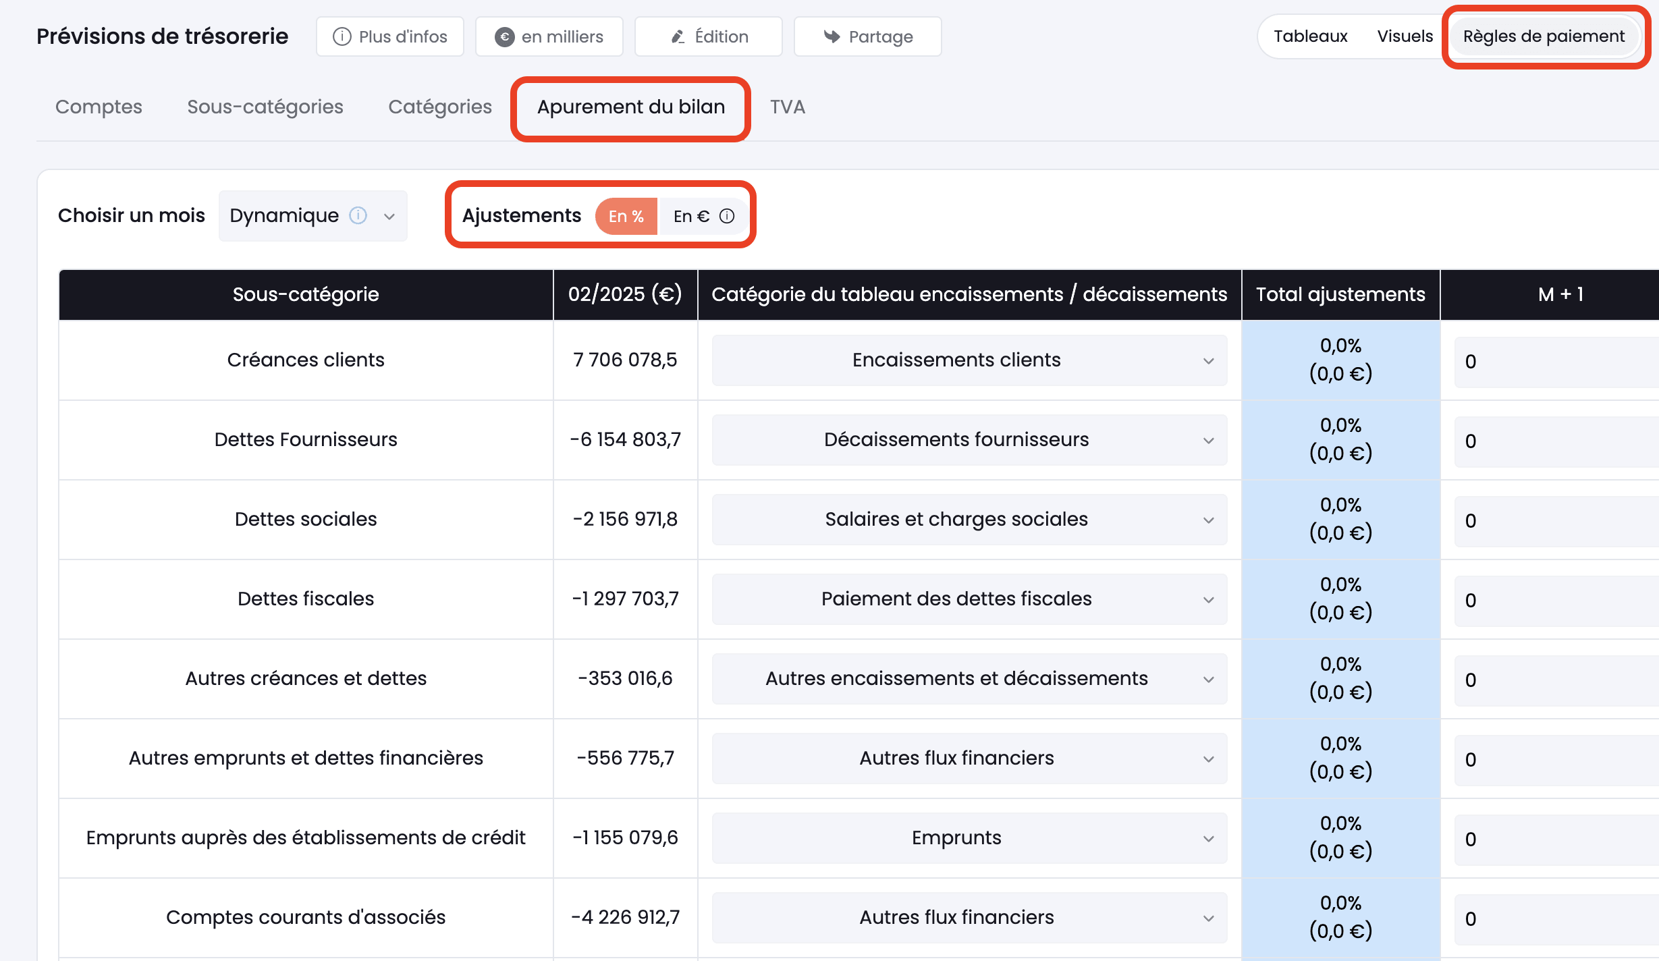Click the 02/2025 (€) column header
Viewport: 1659px width, 961px height.
pyautogui.click(x=625, y=294)
